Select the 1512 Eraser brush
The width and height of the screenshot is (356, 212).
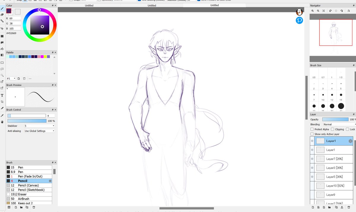pos(29,194)
